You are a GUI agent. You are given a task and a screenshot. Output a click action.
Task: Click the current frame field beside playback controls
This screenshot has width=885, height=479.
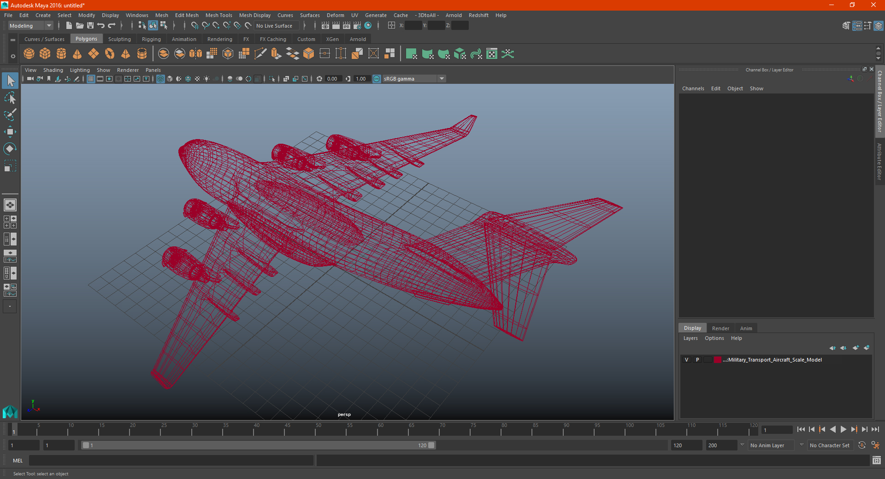(777, 430)
